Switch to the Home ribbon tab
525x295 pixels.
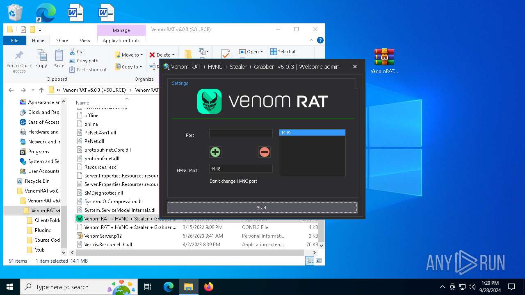click(38, 41)
